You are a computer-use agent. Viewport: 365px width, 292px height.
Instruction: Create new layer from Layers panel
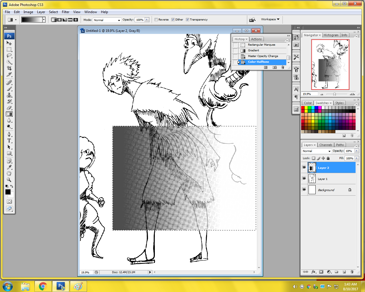click(x=344, y=272)
